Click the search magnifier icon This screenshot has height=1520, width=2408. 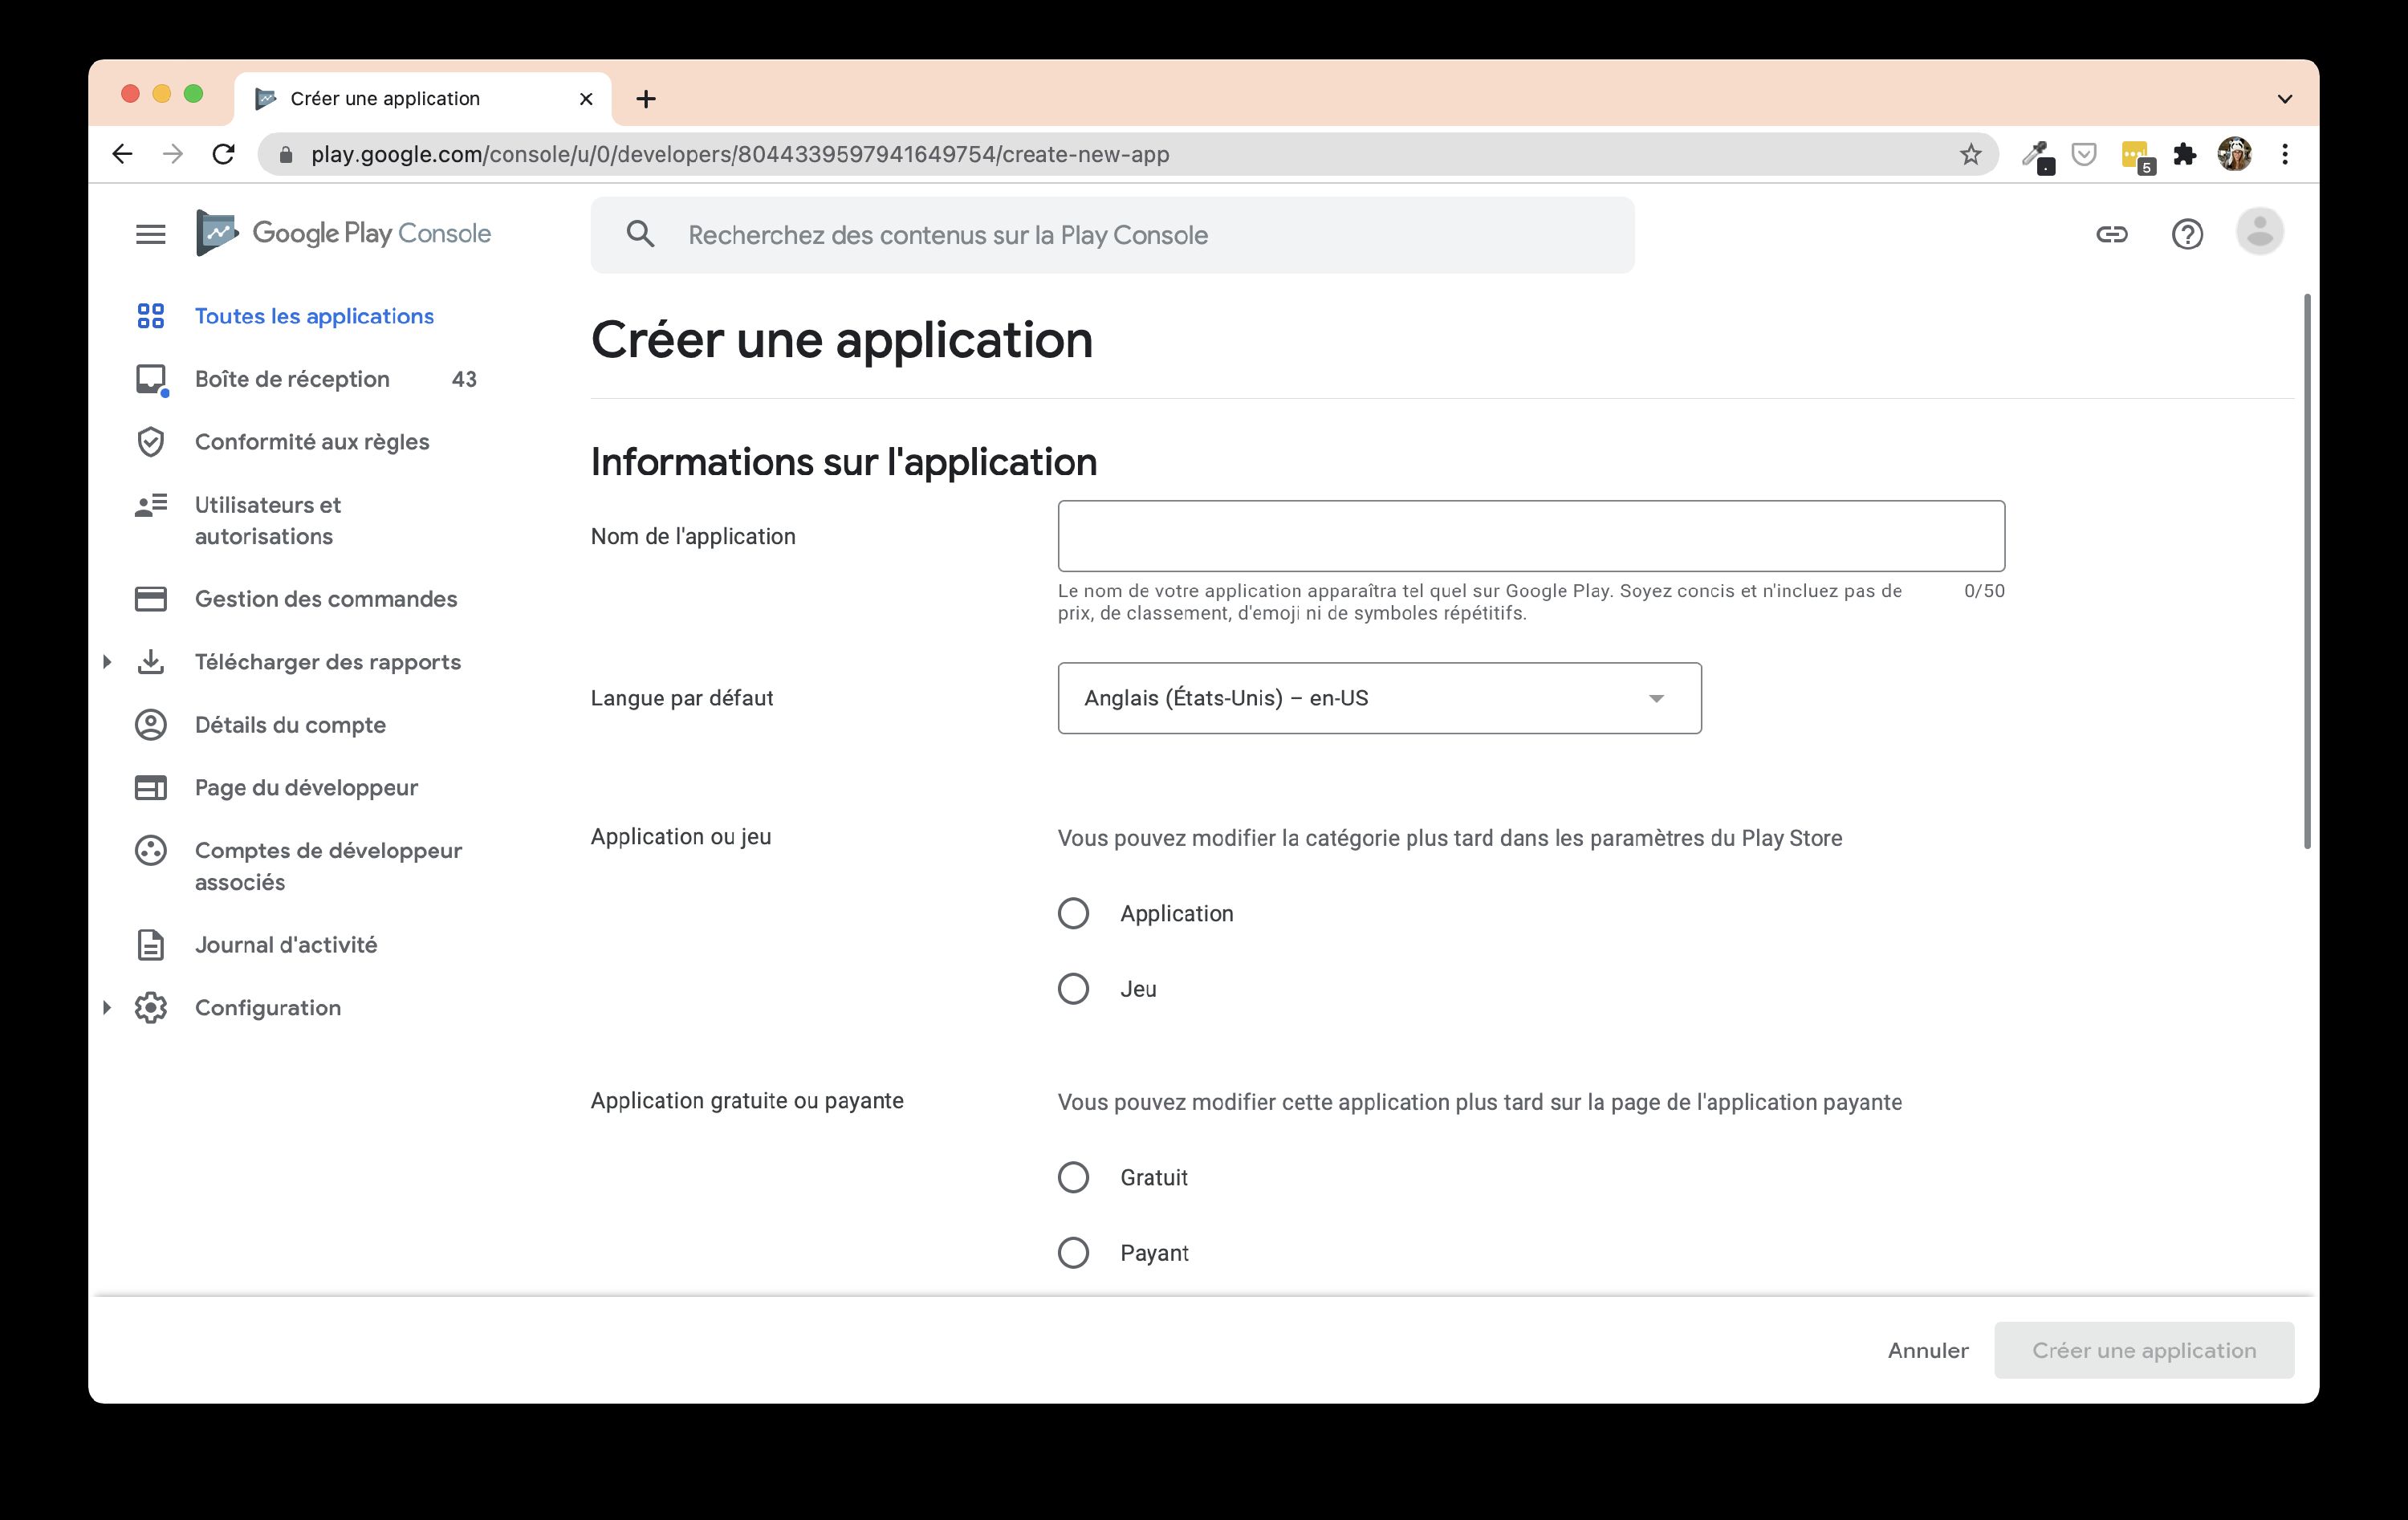tap(640, 234)
